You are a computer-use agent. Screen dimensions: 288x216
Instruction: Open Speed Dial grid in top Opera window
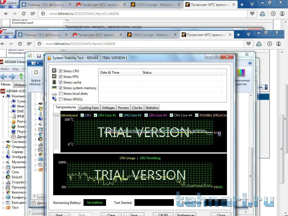click(33, 13)
